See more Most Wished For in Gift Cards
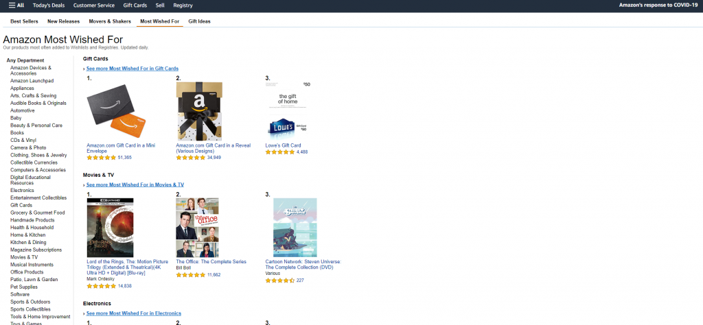Image resolution: width=703 pixels, height=325 pixels. (132, 69)
